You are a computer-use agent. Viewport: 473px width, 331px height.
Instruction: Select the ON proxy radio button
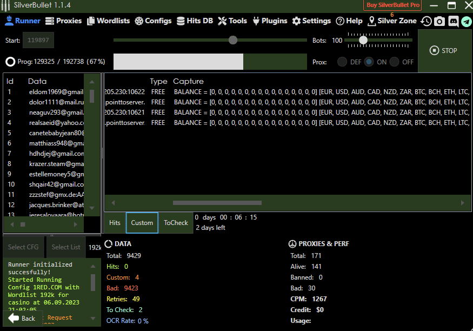[x=369, y=62]
